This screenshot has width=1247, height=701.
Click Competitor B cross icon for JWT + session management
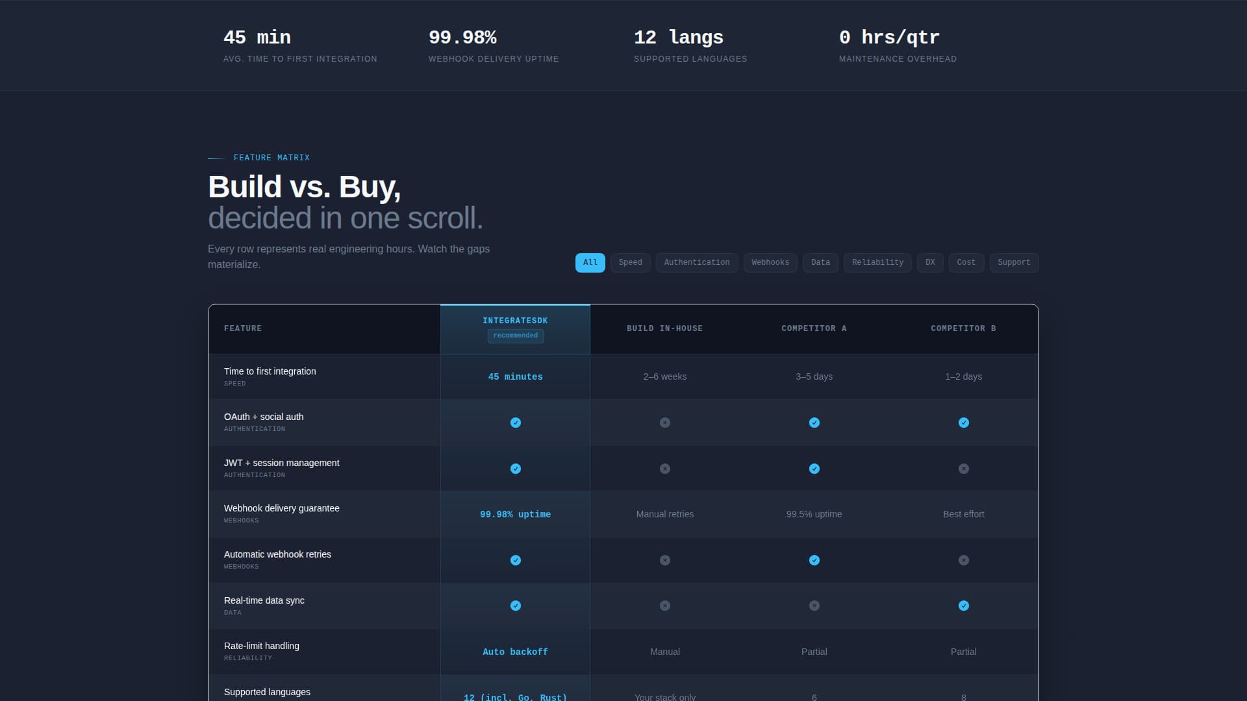(963, 469)
